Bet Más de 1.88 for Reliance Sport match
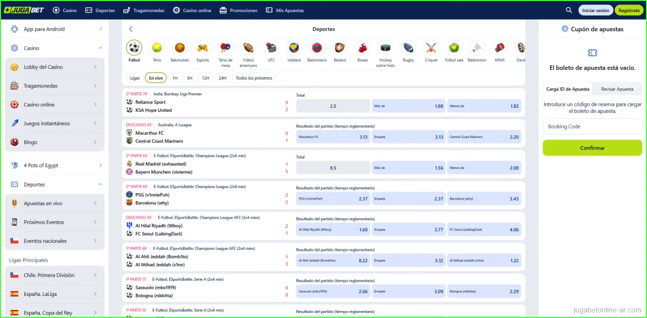This screenshot has width=647, height=318. click(x=409, y=106)
